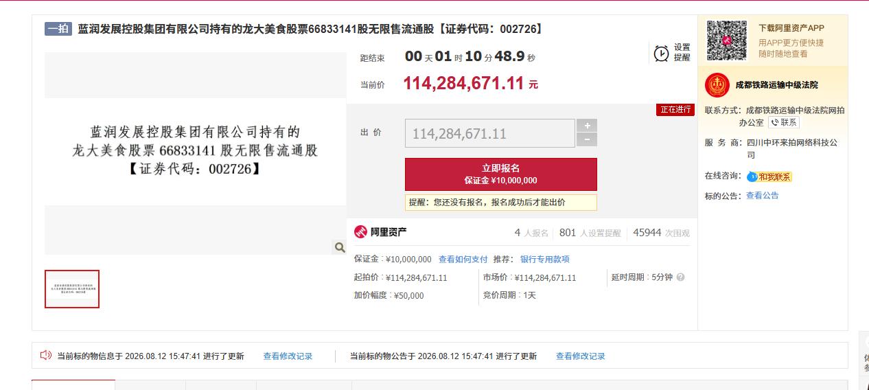Select the auction item thumbnail image
Image resolution: width=869 pixels, height=390 pixels.
(72, 289)
